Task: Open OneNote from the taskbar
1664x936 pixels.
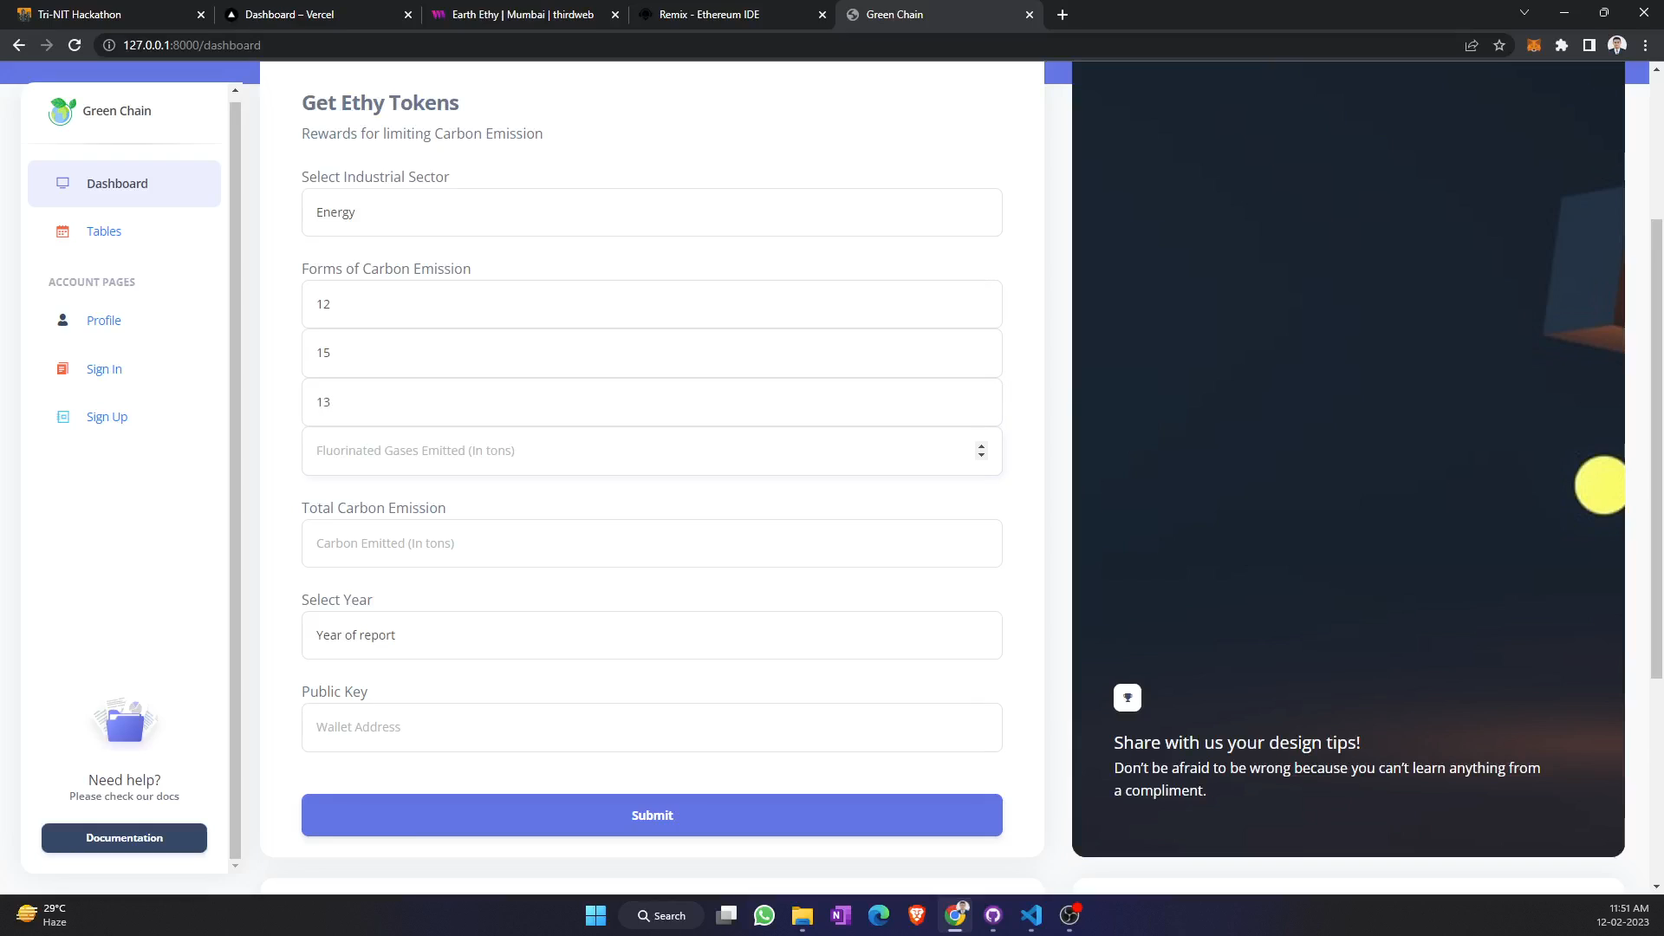Action: 840,915
